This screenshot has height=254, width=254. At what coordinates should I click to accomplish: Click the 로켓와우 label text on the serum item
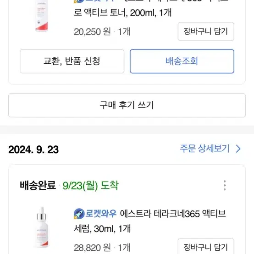pyautogui.click(x=101, y=214)
